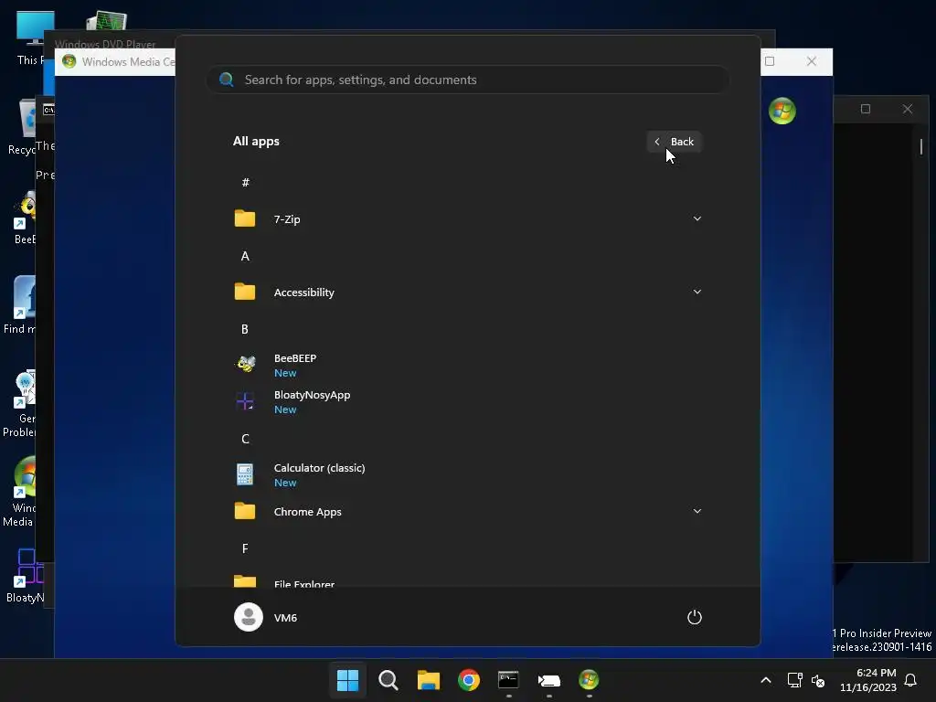Click the Back button in All apps

coord(675,142)
